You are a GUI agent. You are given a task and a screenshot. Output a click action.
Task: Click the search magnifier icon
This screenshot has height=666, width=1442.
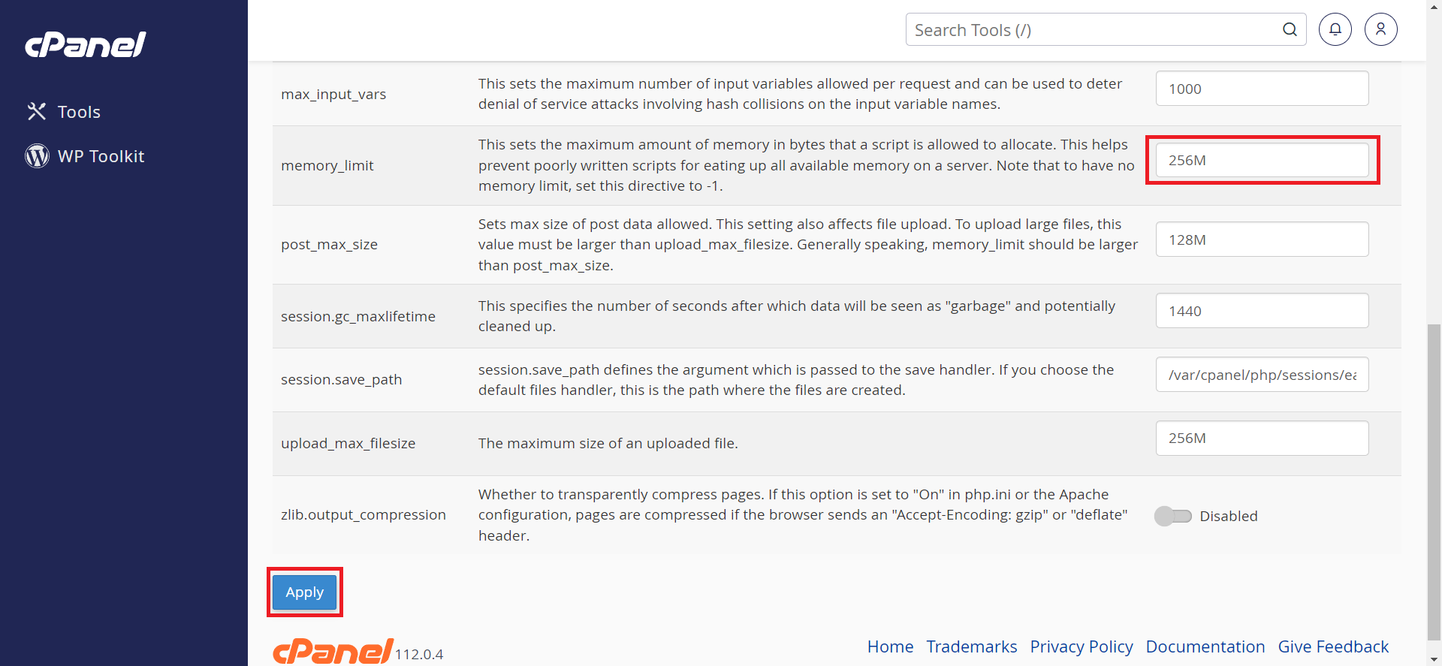click(x=1290, y=30)
